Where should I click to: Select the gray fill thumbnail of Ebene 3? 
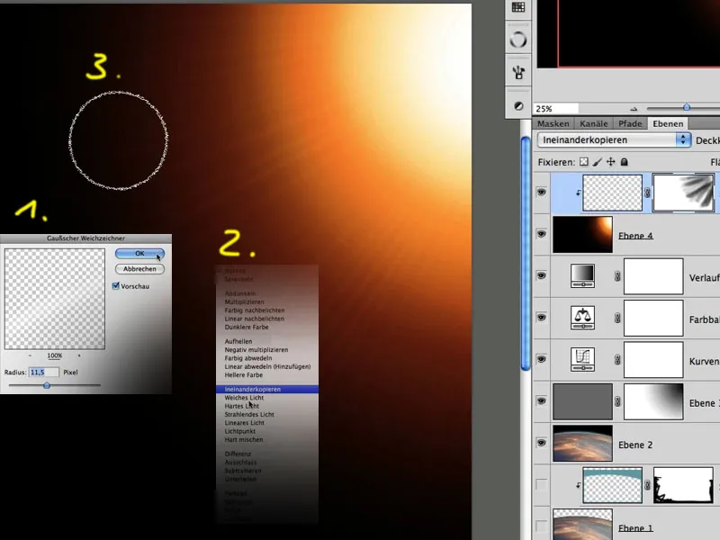click(582, 401)
